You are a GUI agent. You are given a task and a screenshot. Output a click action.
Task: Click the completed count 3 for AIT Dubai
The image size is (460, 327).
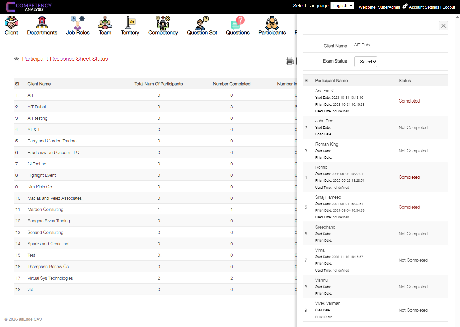[231, 107]
